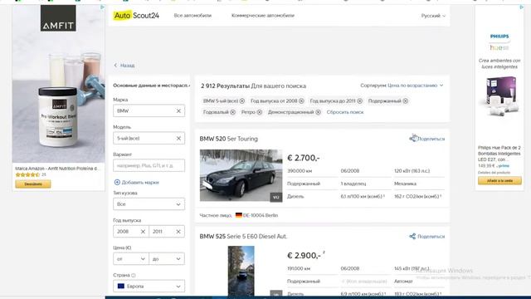Open the black BMW 520 photo
531x299 pixels.
(x=241, y=175)
